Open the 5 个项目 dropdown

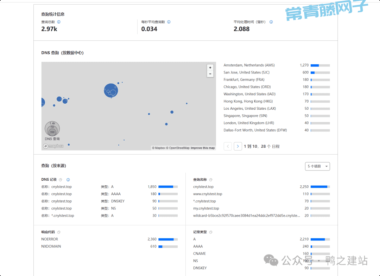(317, 166)
